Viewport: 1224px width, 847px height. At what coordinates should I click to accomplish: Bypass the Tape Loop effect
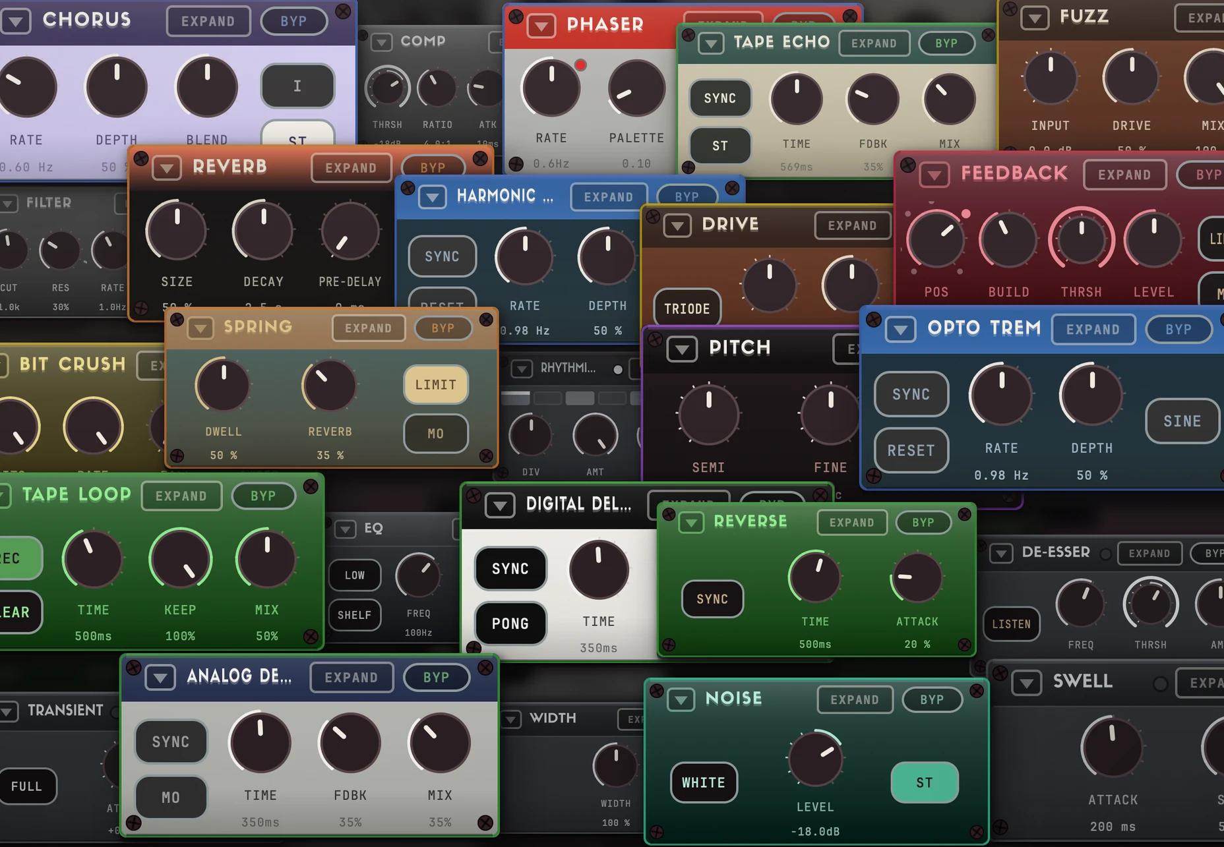coord(263,496)
